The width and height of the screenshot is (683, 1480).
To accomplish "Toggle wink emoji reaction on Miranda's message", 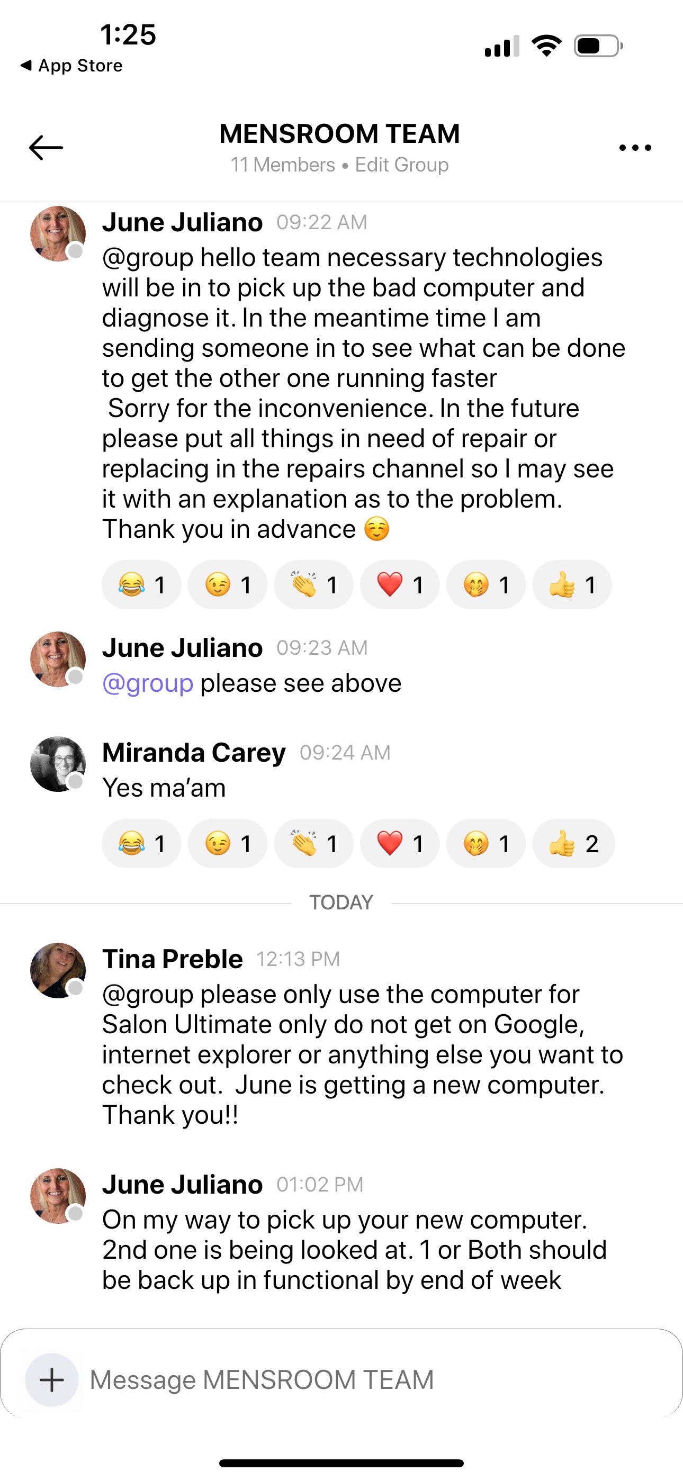I will tap(228, 843).
